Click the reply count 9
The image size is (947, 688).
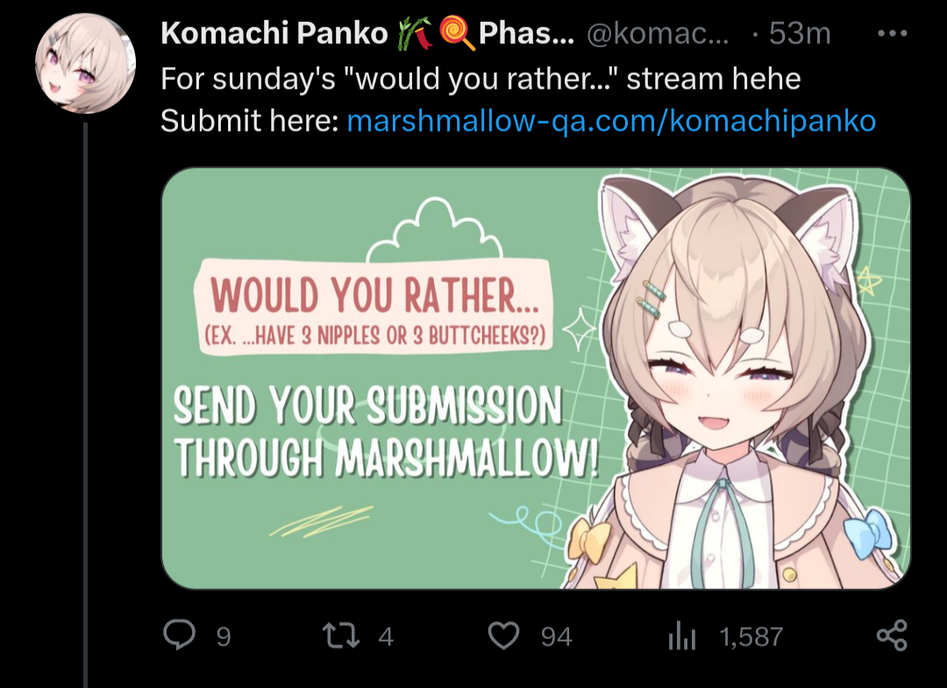coord(224,636)
